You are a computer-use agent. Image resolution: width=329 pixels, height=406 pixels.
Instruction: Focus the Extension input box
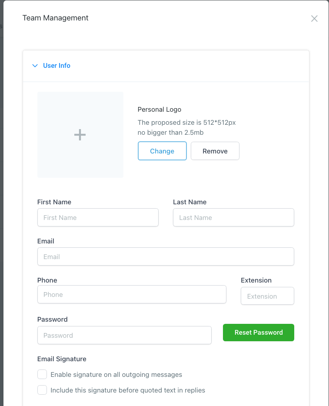(x=267, y=296)
